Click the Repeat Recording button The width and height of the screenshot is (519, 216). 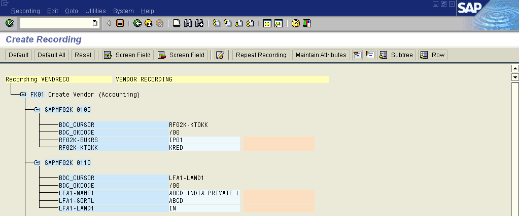261,55
